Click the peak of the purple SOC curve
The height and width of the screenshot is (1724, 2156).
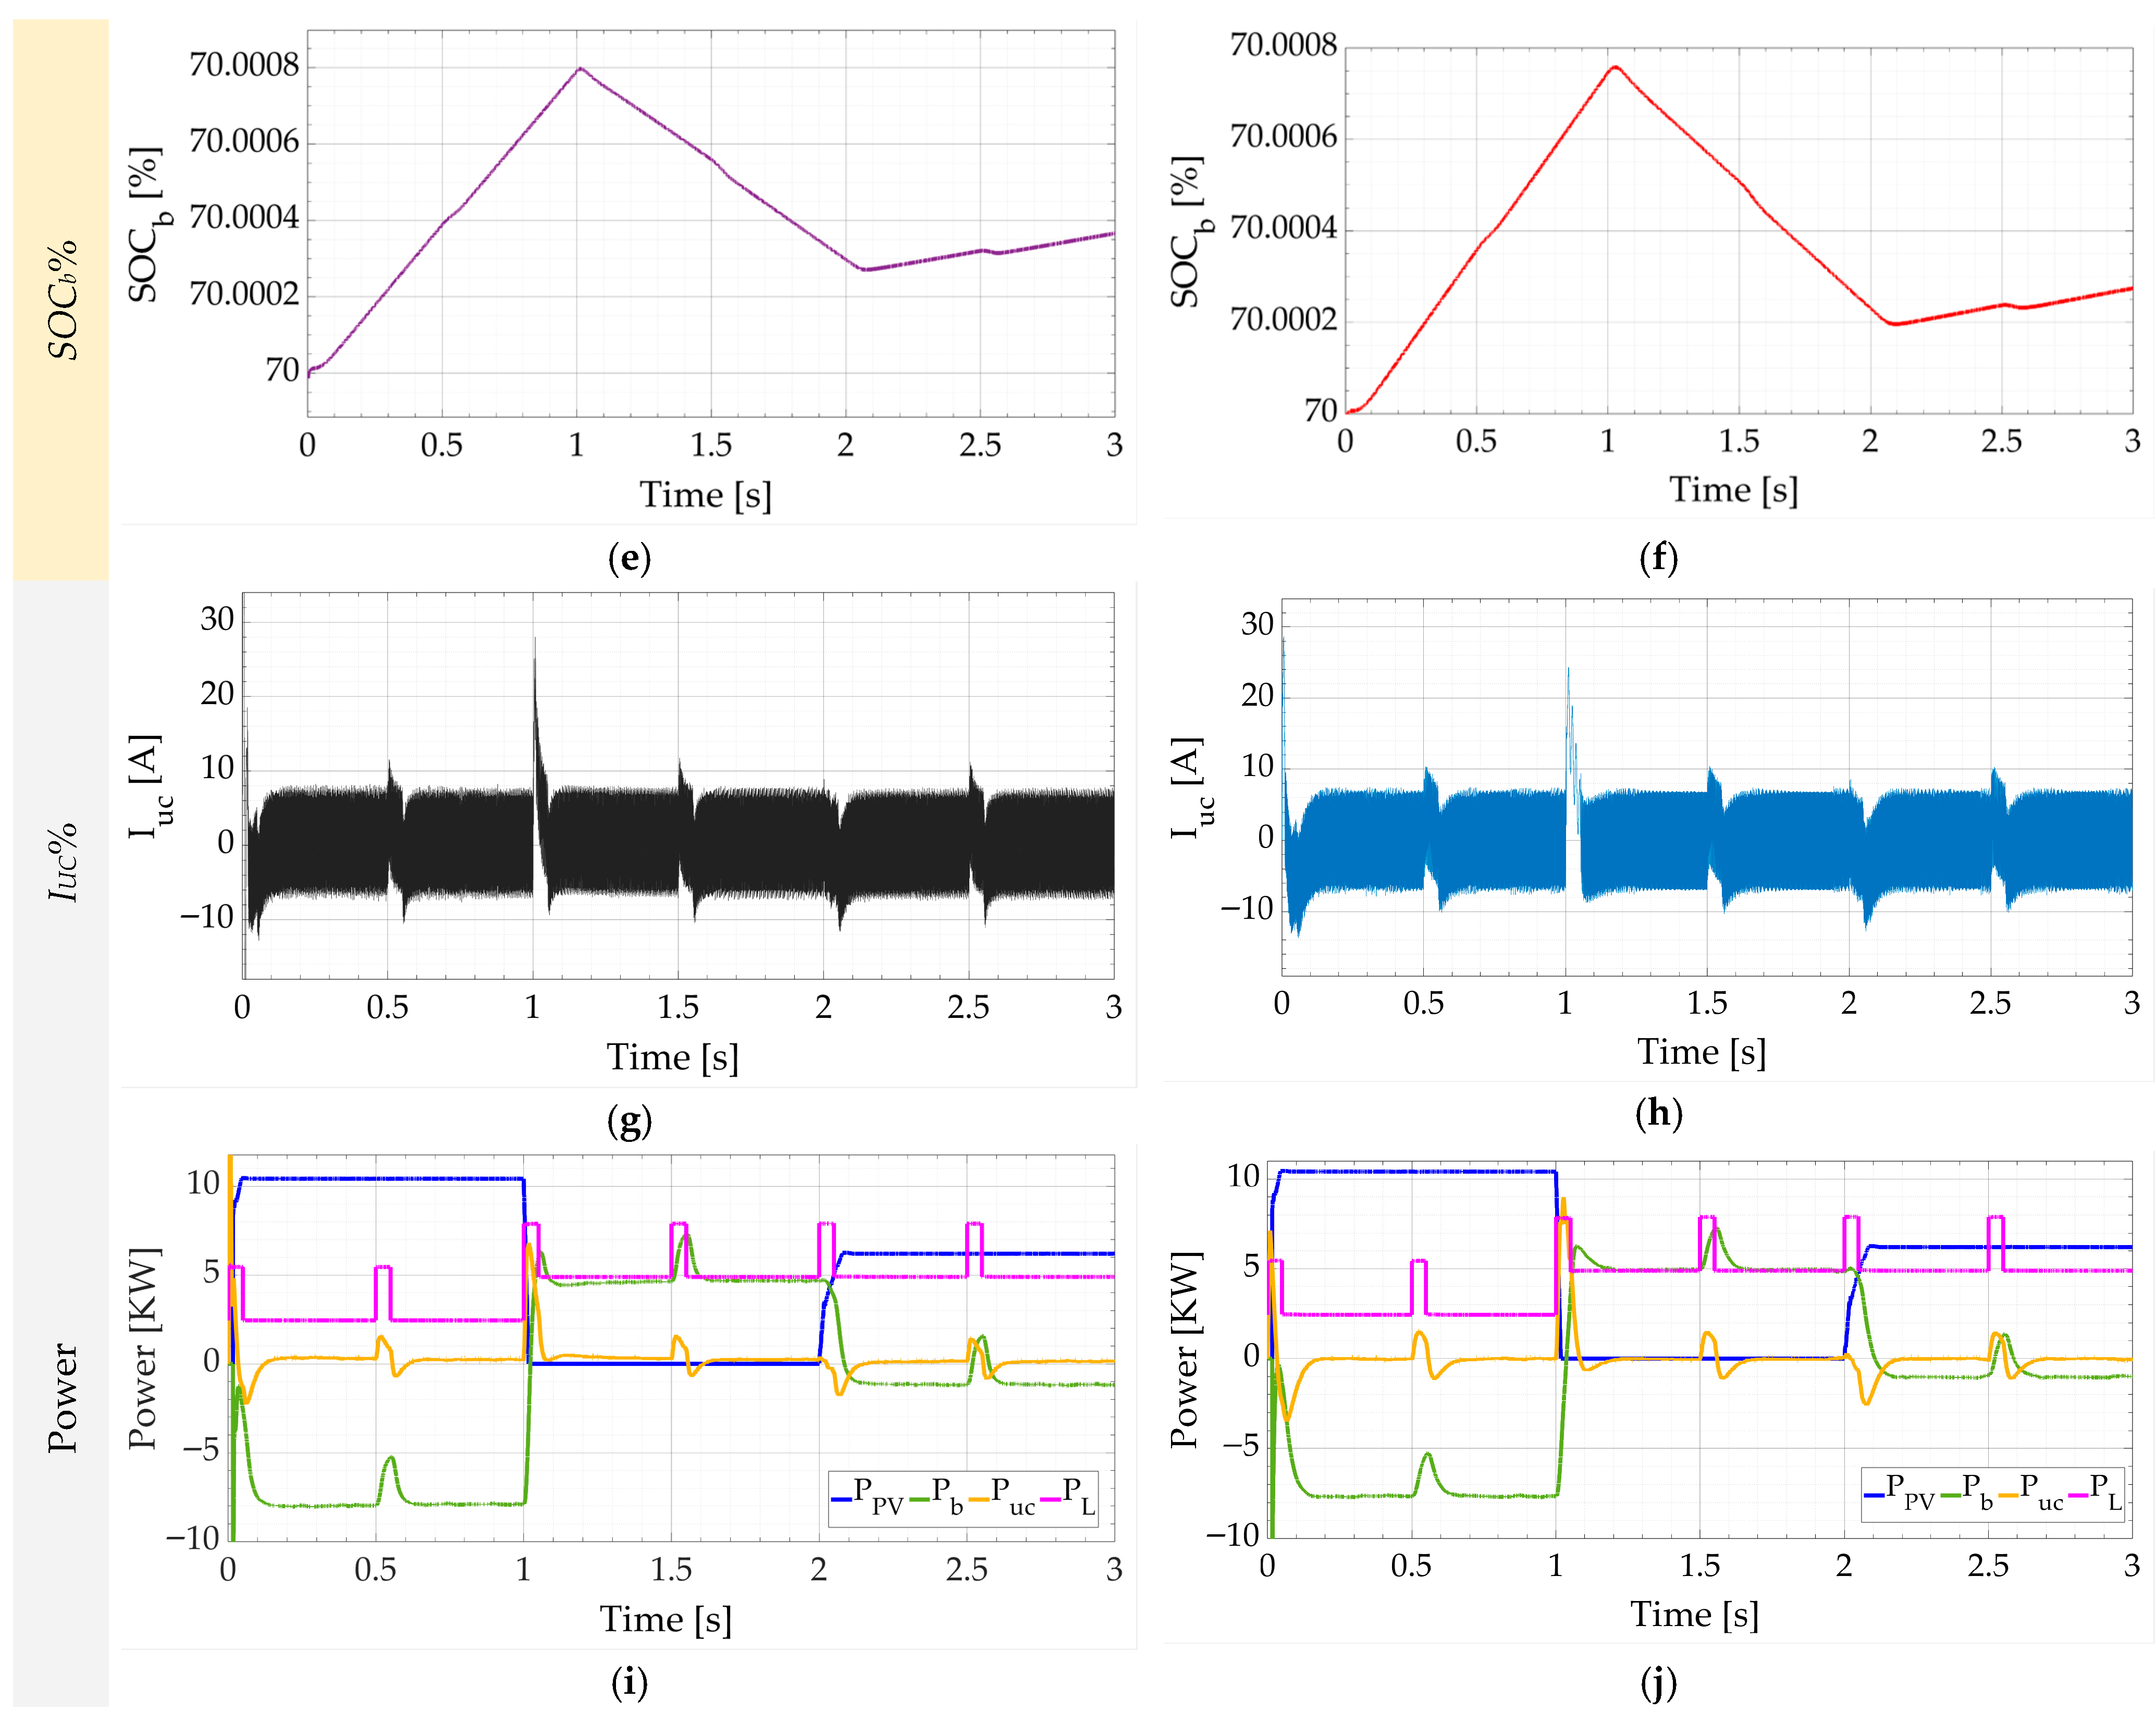(579, 68)
